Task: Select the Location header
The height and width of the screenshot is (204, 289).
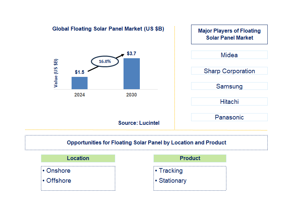Action: click(78, 158)
